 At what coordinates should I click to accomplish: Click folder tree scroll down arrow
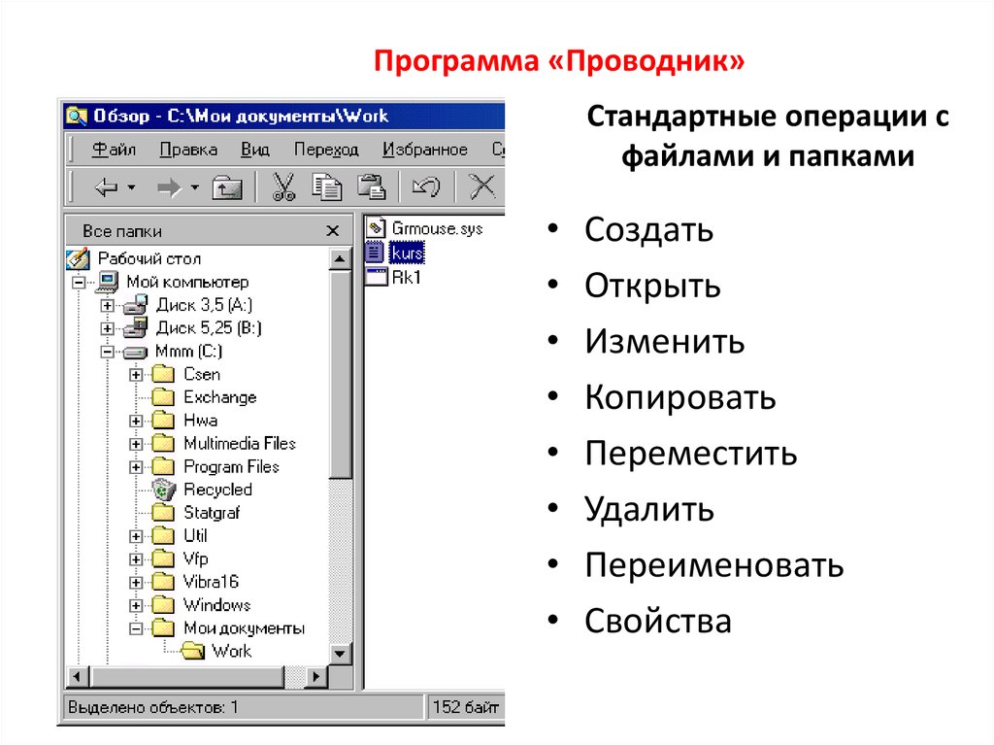(x=341, y=654)
